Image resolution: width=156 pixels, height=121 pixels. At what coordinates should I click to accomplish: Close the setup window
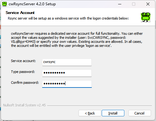148,4
